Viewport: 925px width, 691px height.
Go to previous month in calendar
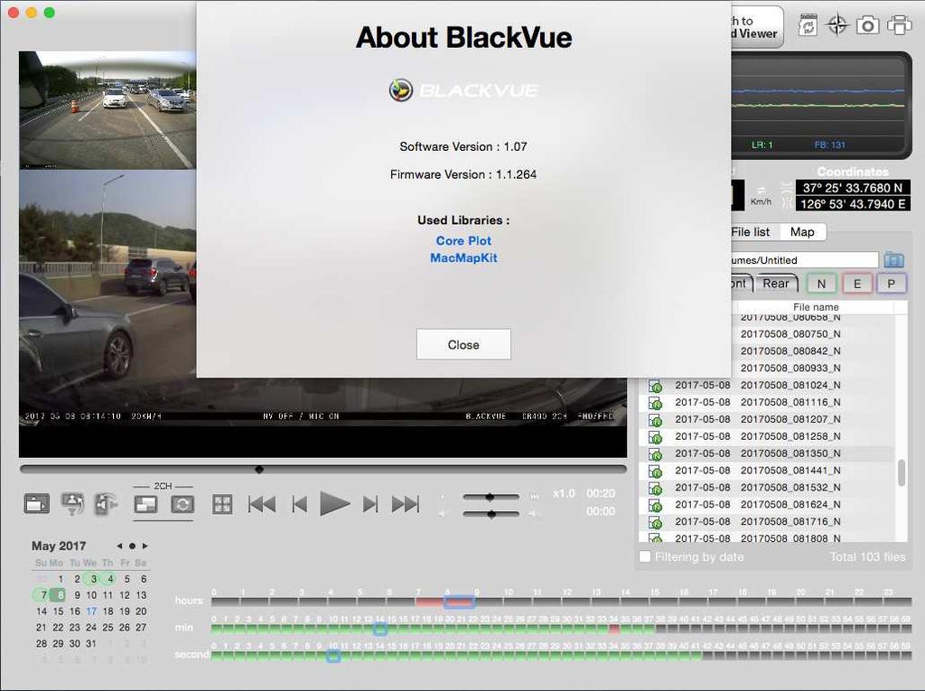[120, 546]
